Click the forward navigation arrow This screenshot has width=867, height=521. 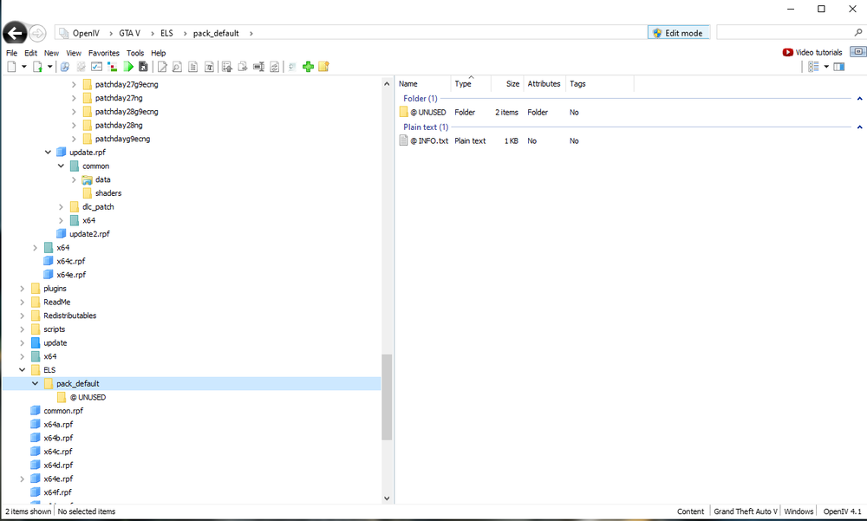(36, 33)
